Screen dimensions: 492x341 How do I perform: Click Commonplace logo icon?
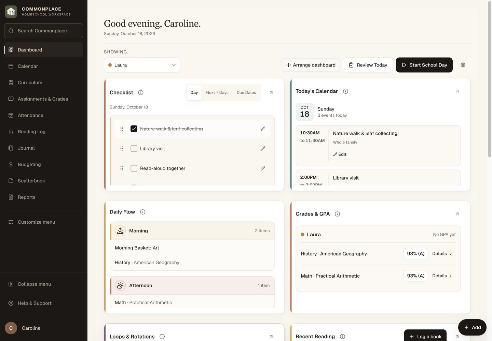pyautogui.click(x=11, y=12)
